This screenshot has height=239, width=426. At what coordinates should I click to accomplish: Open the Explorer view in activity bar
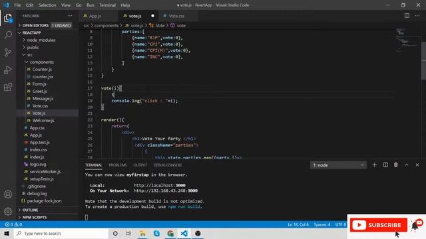point(8,19)
